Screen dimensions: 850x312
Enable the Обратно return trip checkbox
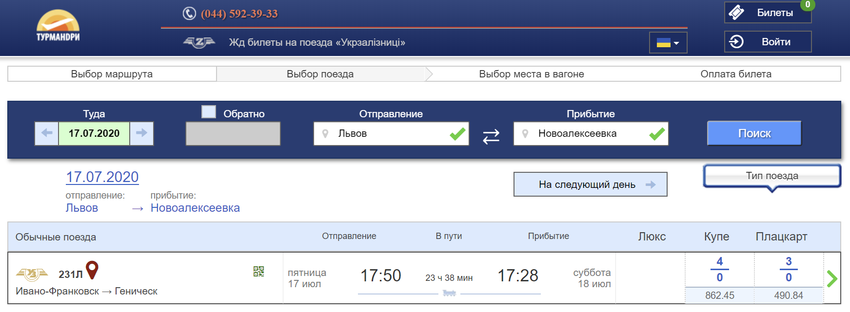tap(209, 112)
